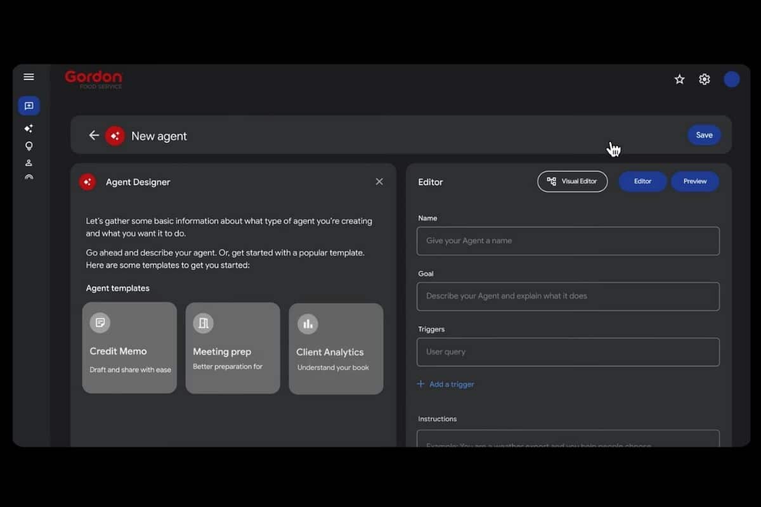This screenshot has height=507, width=761.
Task: Choose the Credit Memo template card
Action: pyautogui.click(x=129, y=348)
